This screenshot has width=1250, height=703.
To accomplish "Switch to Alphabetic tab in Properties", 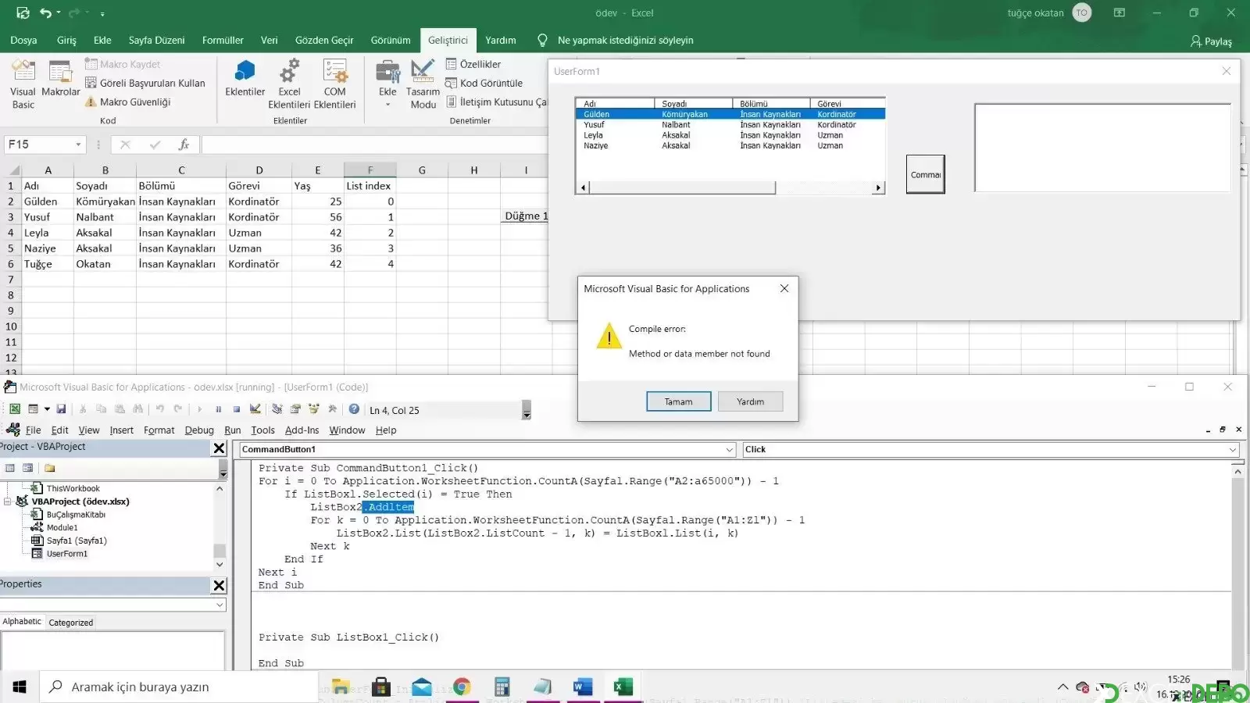I will click(x=22, y=622).
